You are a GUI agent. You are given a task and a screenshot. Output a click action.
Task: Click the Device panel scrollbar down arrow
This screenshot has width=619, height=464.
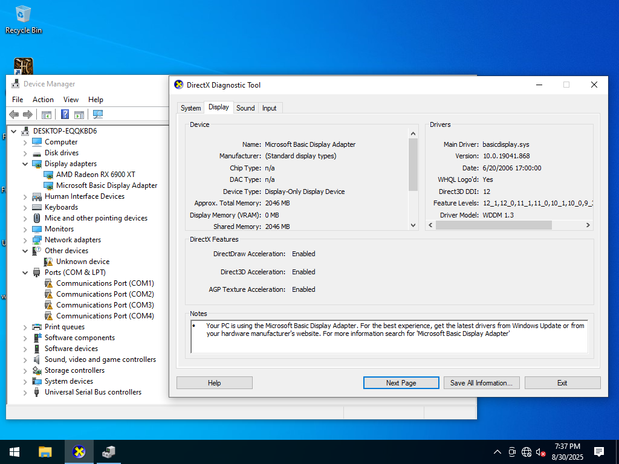[413, 225]
